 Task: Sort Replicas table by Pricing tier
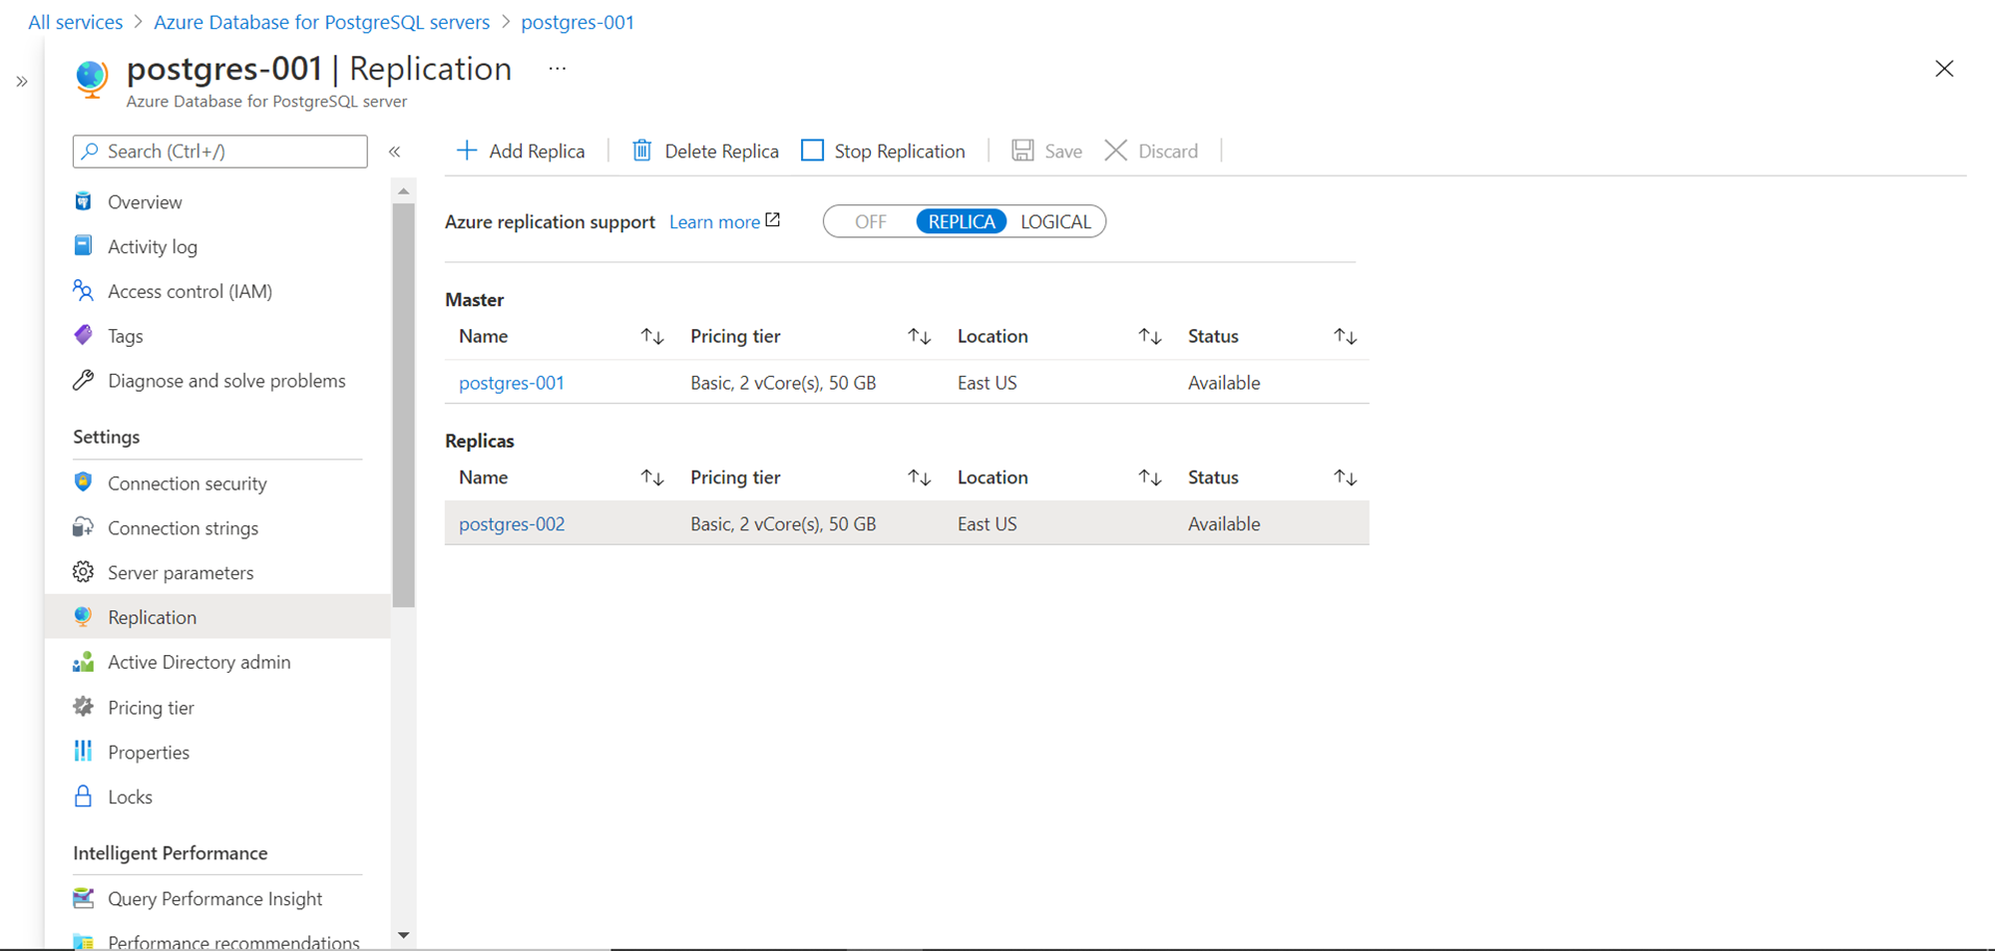pos(920,478)
